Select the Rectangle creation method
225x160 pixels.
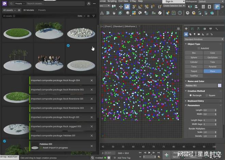click(190, 95)
